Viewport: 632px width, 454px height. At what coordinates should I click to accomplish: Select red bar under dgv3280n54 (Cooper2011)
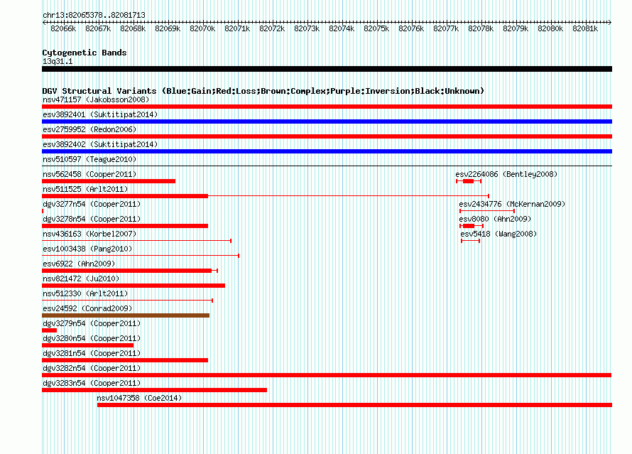[x=87, y=345]
